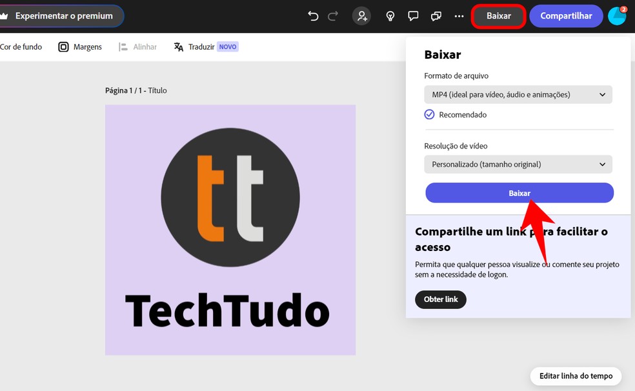This screenshot has height=391, width=635.
Task: Expand the Resolução de vídeo dropdown
Action: (518, 164)
